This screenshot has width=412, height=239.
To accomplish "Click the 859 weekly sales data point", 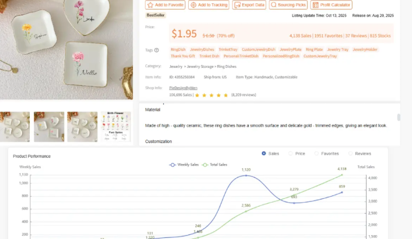I will (x=342, y=192).
